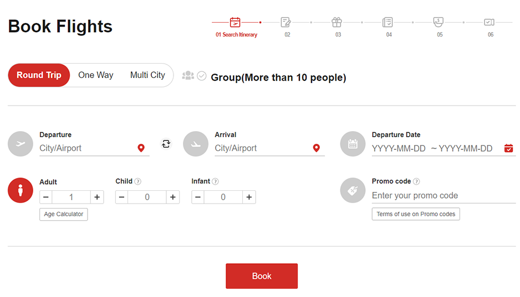Open the Age Calculator
This screenshot has height=297, width=520.
tap(63, 215)
